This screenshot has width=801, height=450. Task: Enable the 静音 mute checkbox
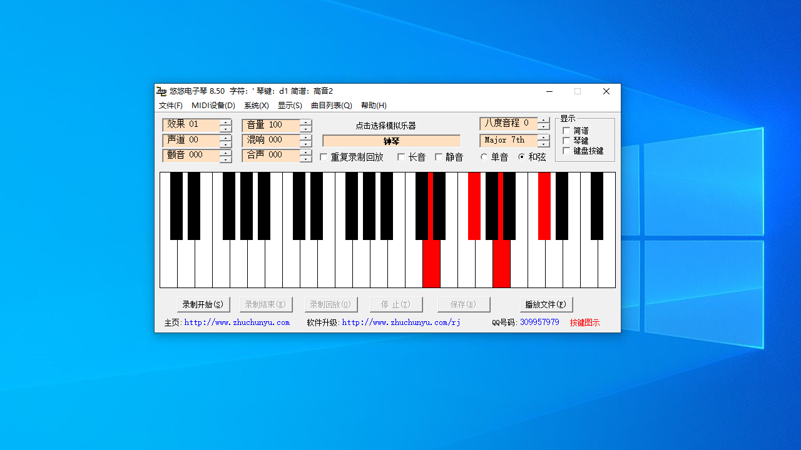(439, 157)
